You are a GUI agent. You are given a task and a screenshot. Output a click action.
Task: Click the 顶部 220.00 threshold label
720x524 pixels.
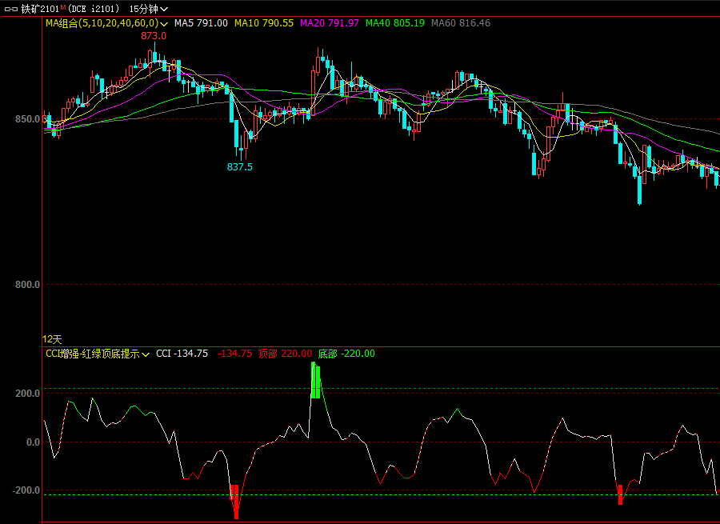(285, 354)
